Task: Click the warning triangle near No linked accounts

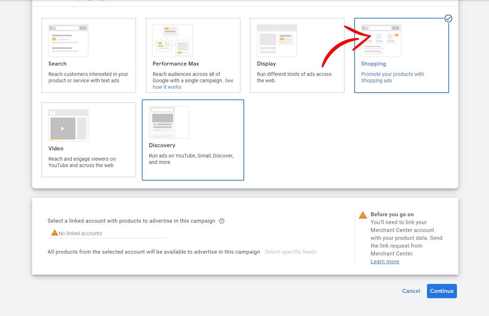Action: [x=54, y=232]
